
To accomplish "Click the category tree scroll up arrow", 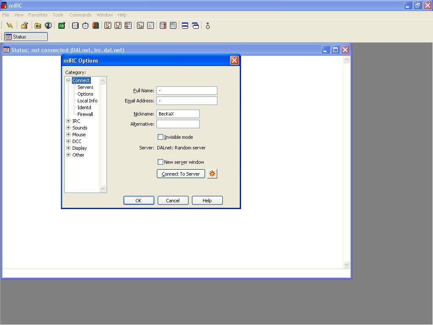I will click(102, 81).
